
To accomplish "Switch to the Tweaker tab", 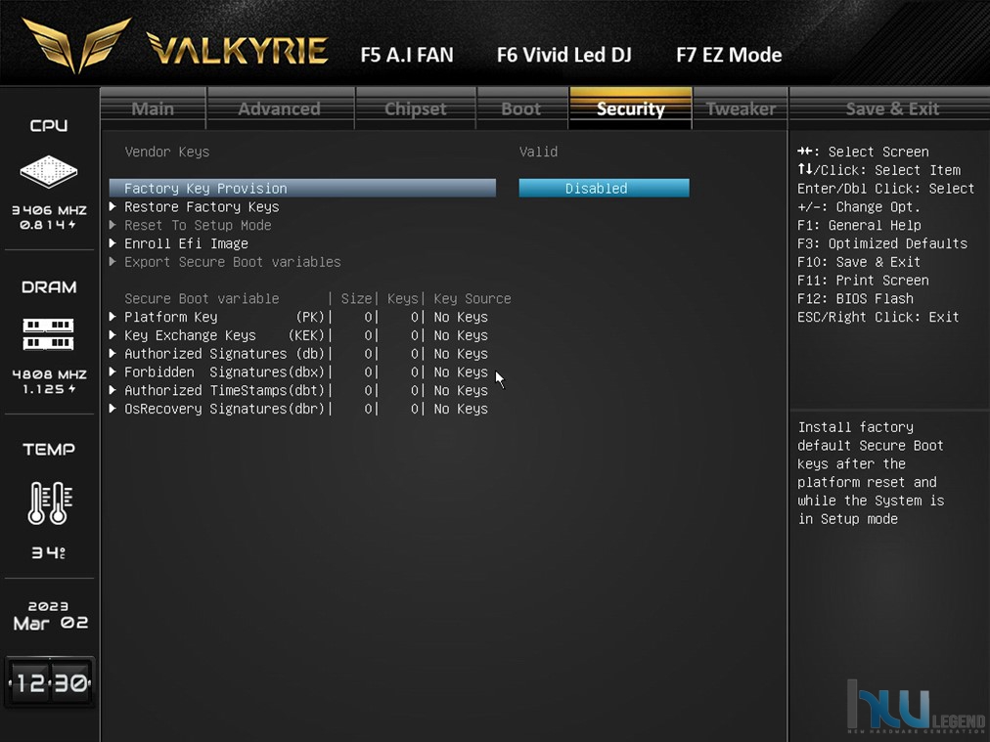I will click(x=741, y=109).
